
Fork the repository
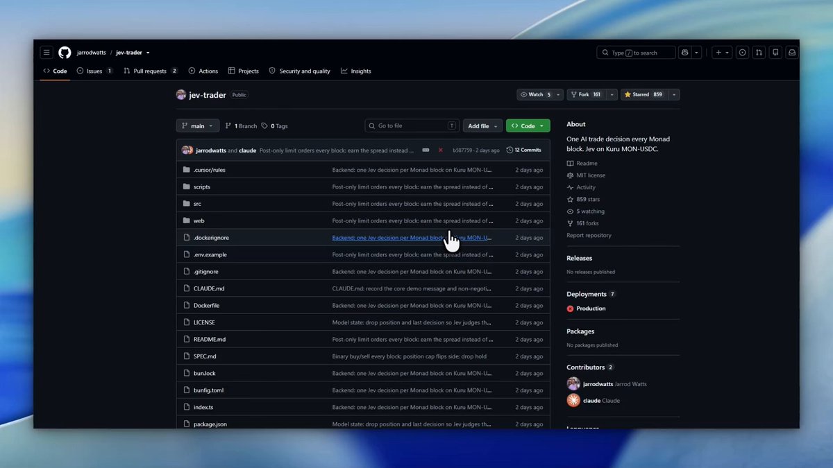coord(587,94)
